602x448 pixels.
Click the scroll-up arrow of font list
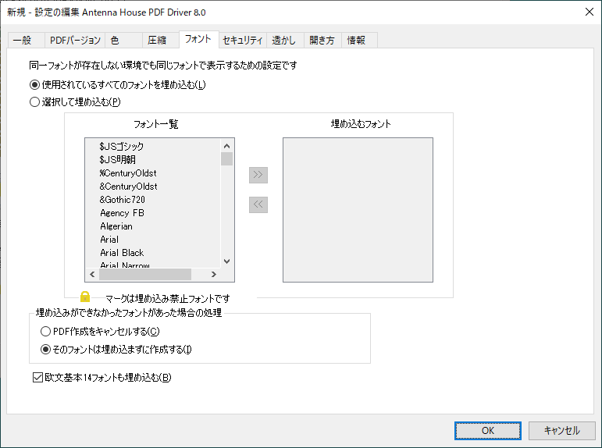pyautogui.click(x=226, y=146)
